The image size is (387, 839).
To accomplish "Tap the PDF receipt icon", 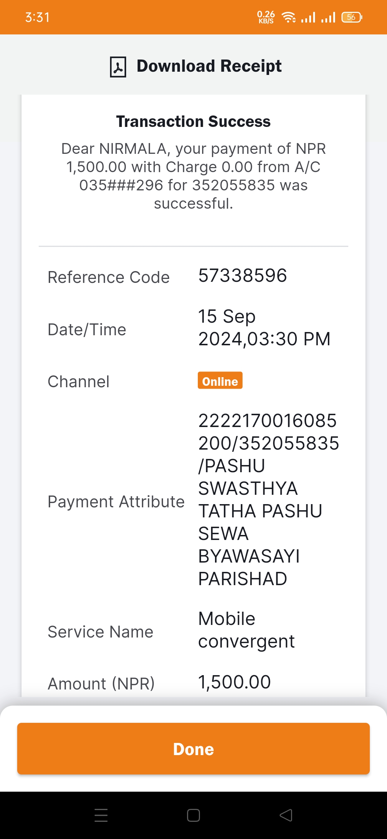I will click(118, 67).
